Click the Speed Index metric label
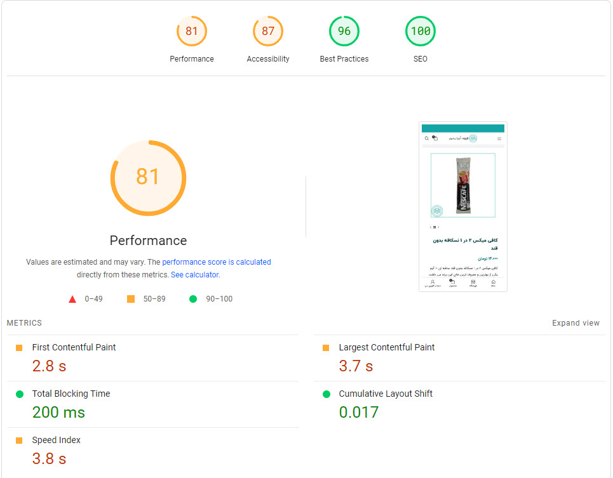Screen dimensions: 613x478 pos(57,441)
